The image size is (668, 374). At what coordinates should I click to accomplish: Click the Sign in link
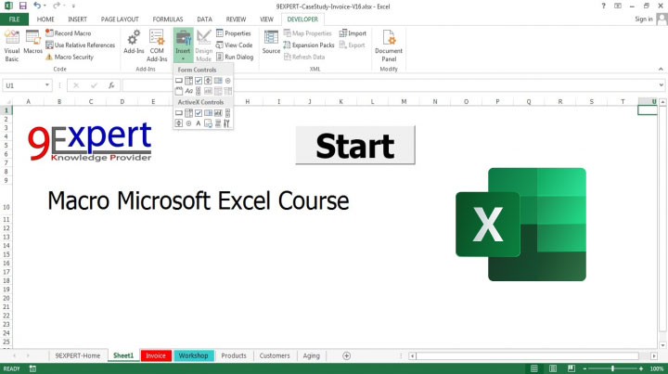coord(643,19)
